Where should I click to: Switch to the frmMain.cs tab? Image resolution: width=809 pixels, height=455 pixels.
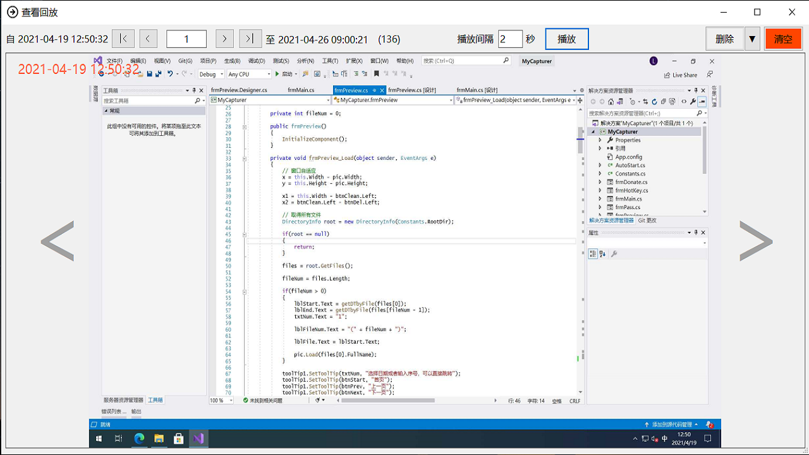[x=301, y=90]
